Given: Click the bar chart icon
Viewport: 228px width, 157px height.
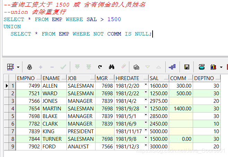Looking at the screenshot, I should [x=213, y=67].
